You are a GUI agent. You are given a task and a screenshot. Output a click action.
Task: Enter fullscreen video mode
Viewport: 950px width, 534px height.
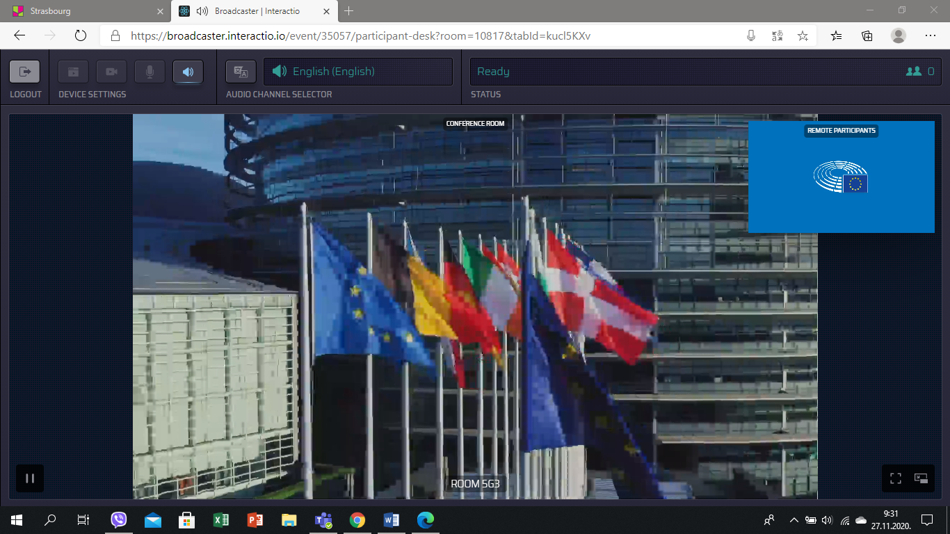coord(896,478)
